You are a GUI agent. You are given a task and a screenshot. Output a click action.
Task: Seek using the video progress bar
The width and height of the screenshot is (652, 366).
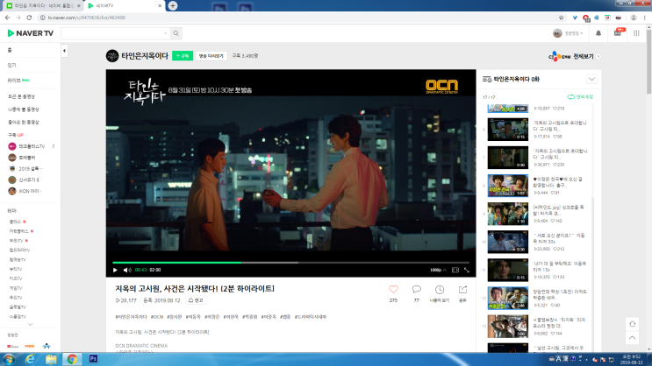click(x=290, y=263)
